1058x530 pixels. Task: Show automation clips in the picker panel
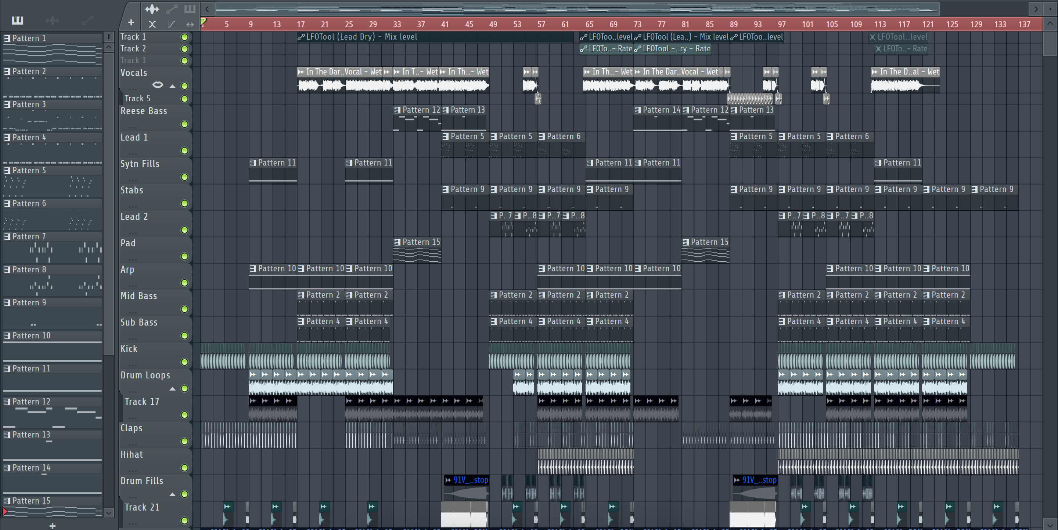87,20
